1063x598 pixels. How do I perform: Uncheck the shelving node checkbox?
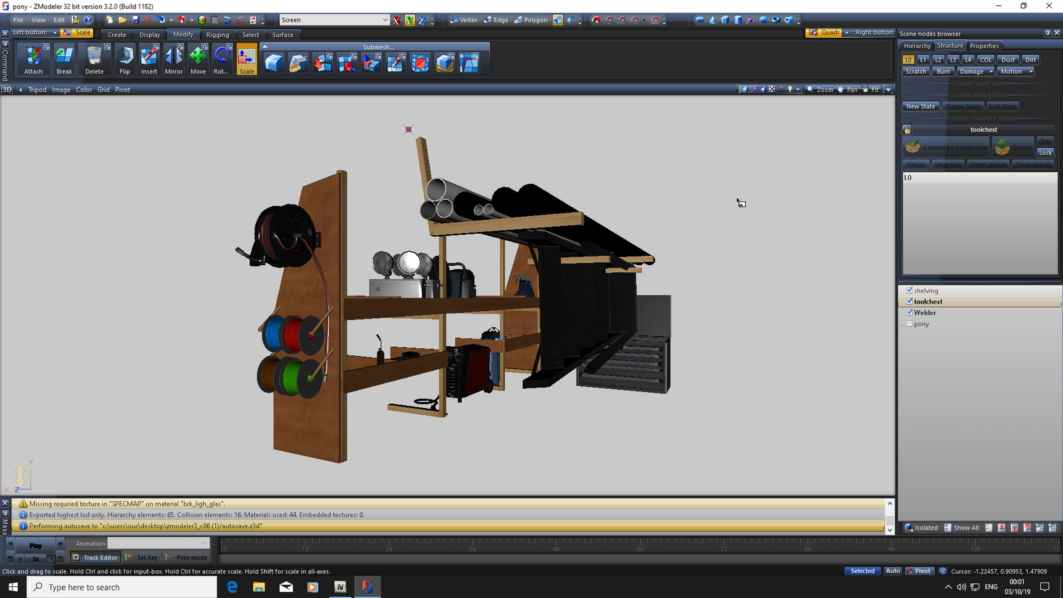(910, 290)
